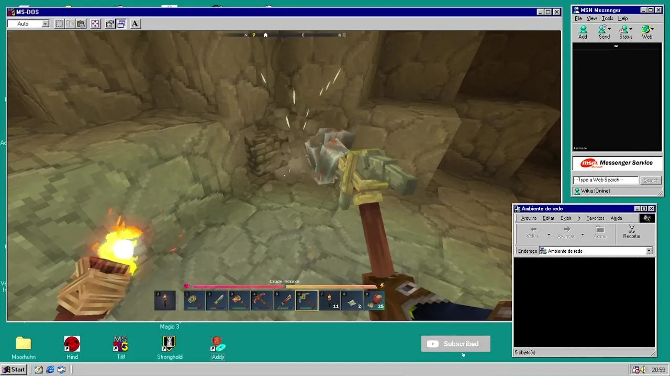Viewport: 670px width, 376px height.
Task: Open Help menu in MSN Messenger
Action: coord(623,18)
